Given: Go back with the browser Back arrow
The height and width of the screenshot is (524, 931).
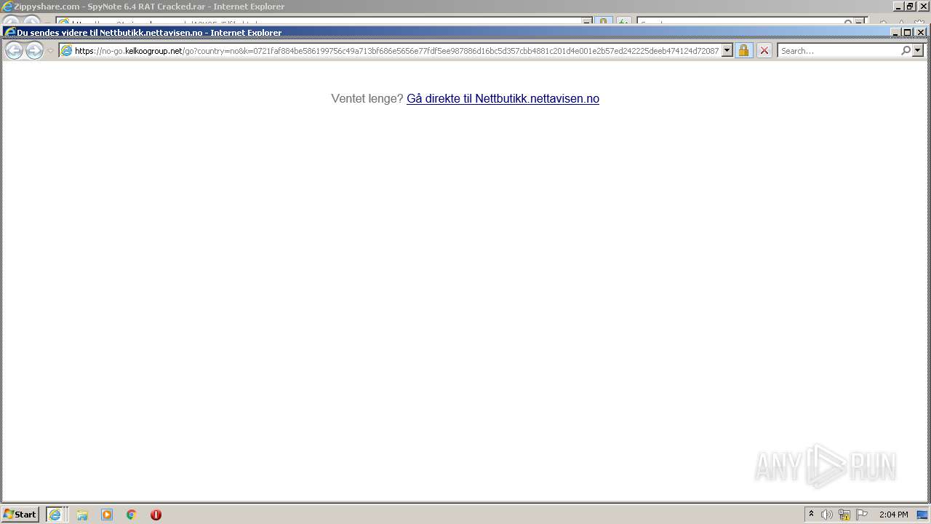Looking at the screenshot, I should pos(13,50).
